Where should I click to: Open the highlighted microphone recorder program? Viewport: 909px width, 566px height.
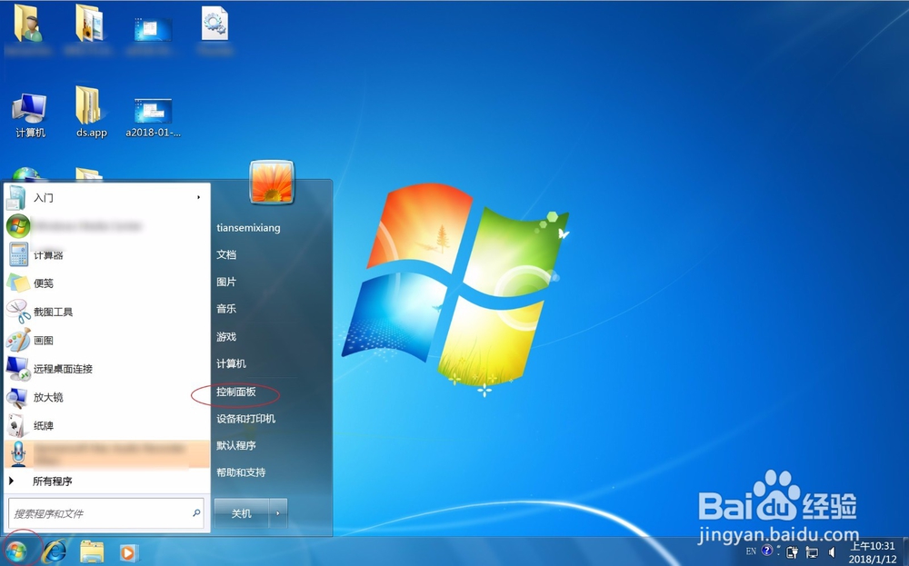(x=106, y=453)
